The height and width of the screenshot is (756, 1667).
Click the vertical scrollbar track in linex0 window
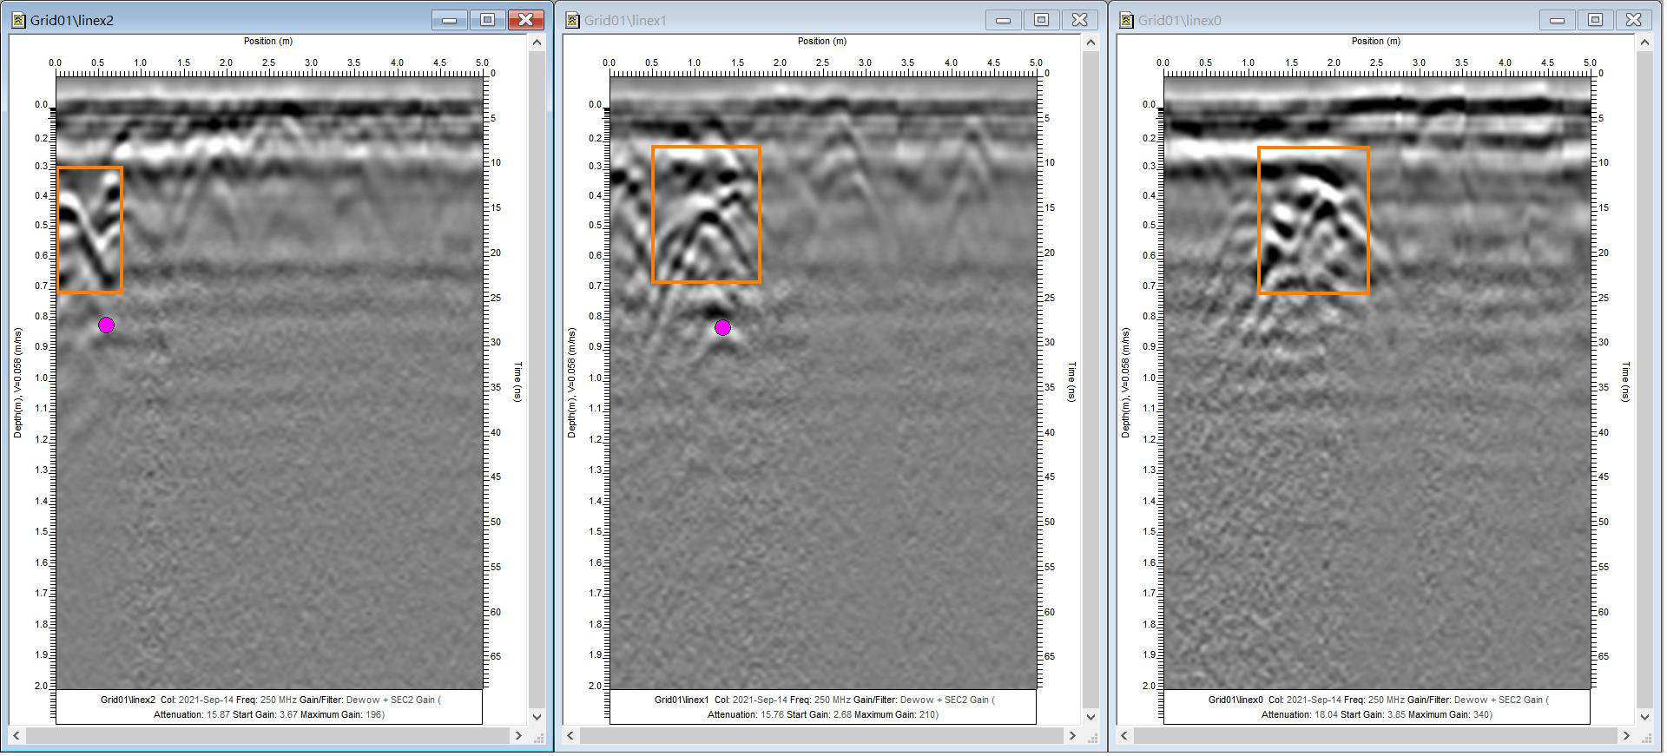point(1644,379)
